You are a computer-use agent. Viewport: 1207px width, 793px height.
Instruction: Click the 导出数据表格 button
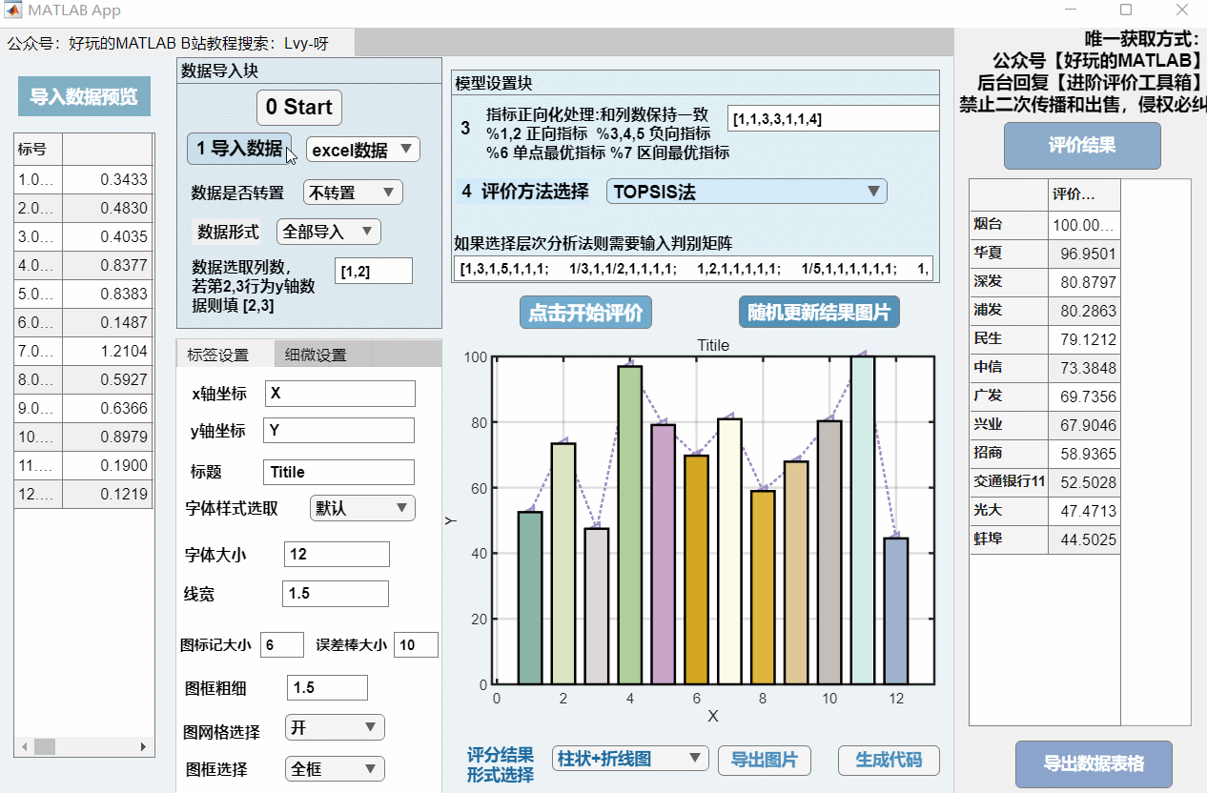click(x=1094, y=763)
